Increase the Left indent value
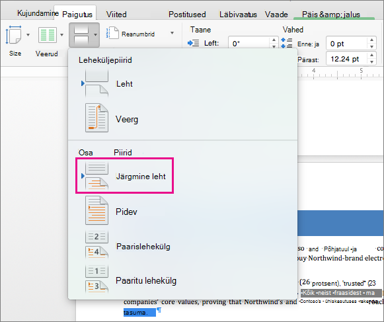Screen dimensions: 384x322 (274, 40)
